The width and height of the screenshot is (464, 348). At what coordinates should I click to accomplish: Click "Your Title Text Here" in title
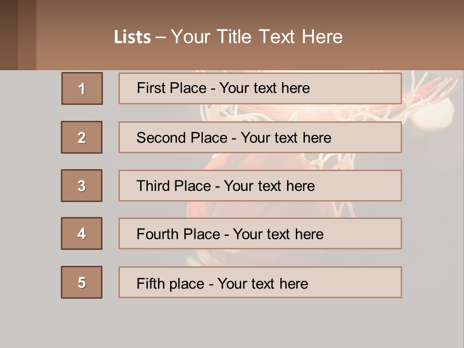click(x=257, y=37)
